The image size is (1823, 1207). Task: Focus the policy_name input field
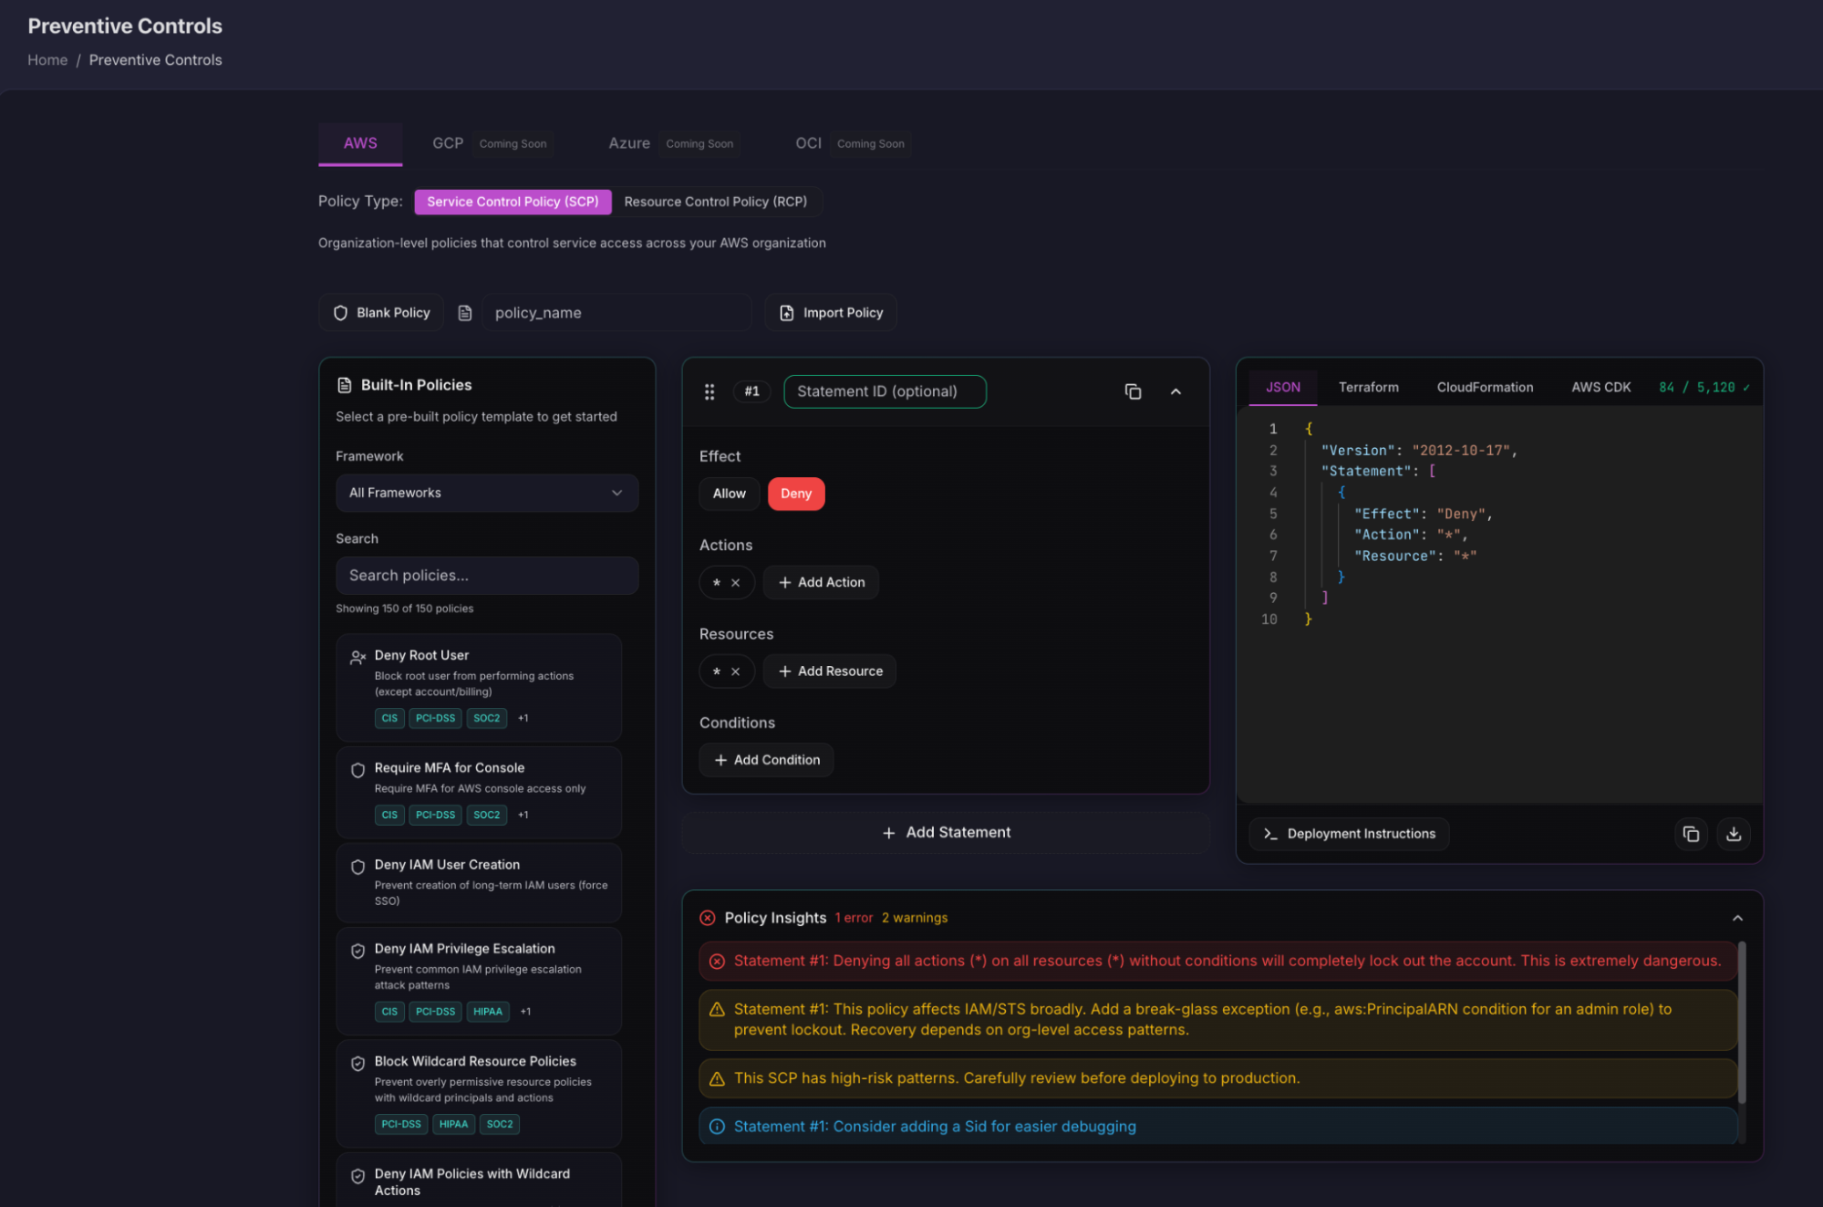point(616,313)
